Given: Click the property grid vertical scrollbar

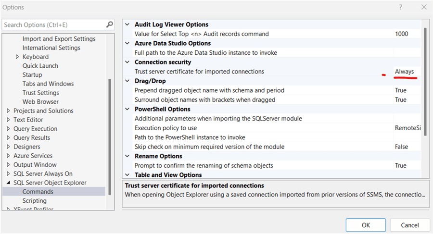Looking at the screenshot, I should click(x=425, y=82).
